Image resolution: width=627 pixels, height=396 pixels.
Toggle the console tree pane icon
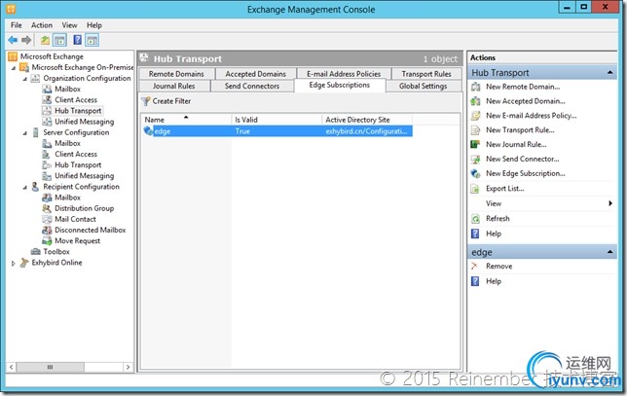(59, 40)
